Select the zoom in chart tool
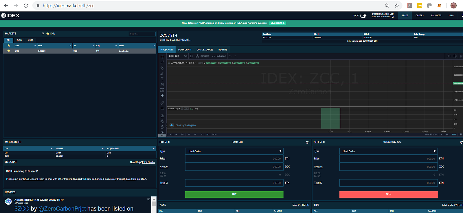463x213 pixels. [162, 108]
